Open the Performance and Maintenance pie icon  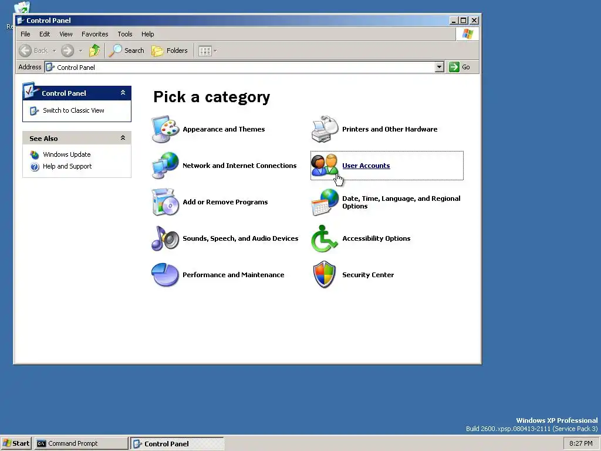[x=165, y=275]
